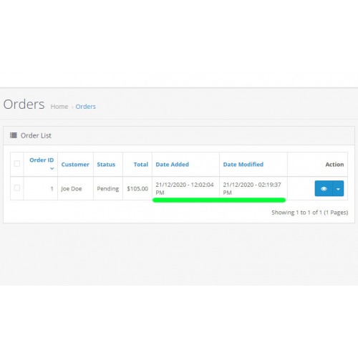Tick the select-all checkbox in table header
This screenshot has height=358, width=358.
point(17,164)
